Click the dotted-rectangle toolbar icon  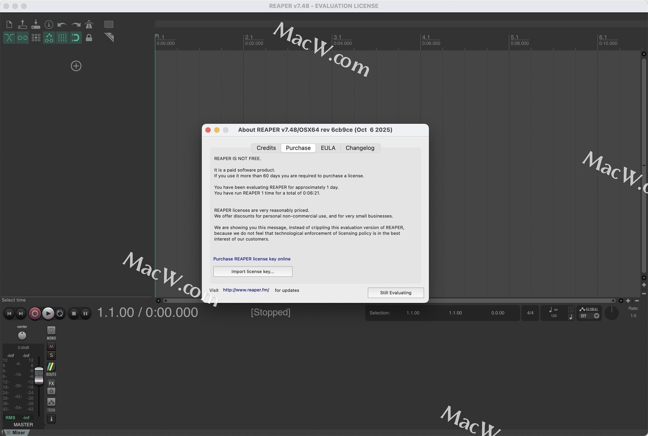click(109, 24)
